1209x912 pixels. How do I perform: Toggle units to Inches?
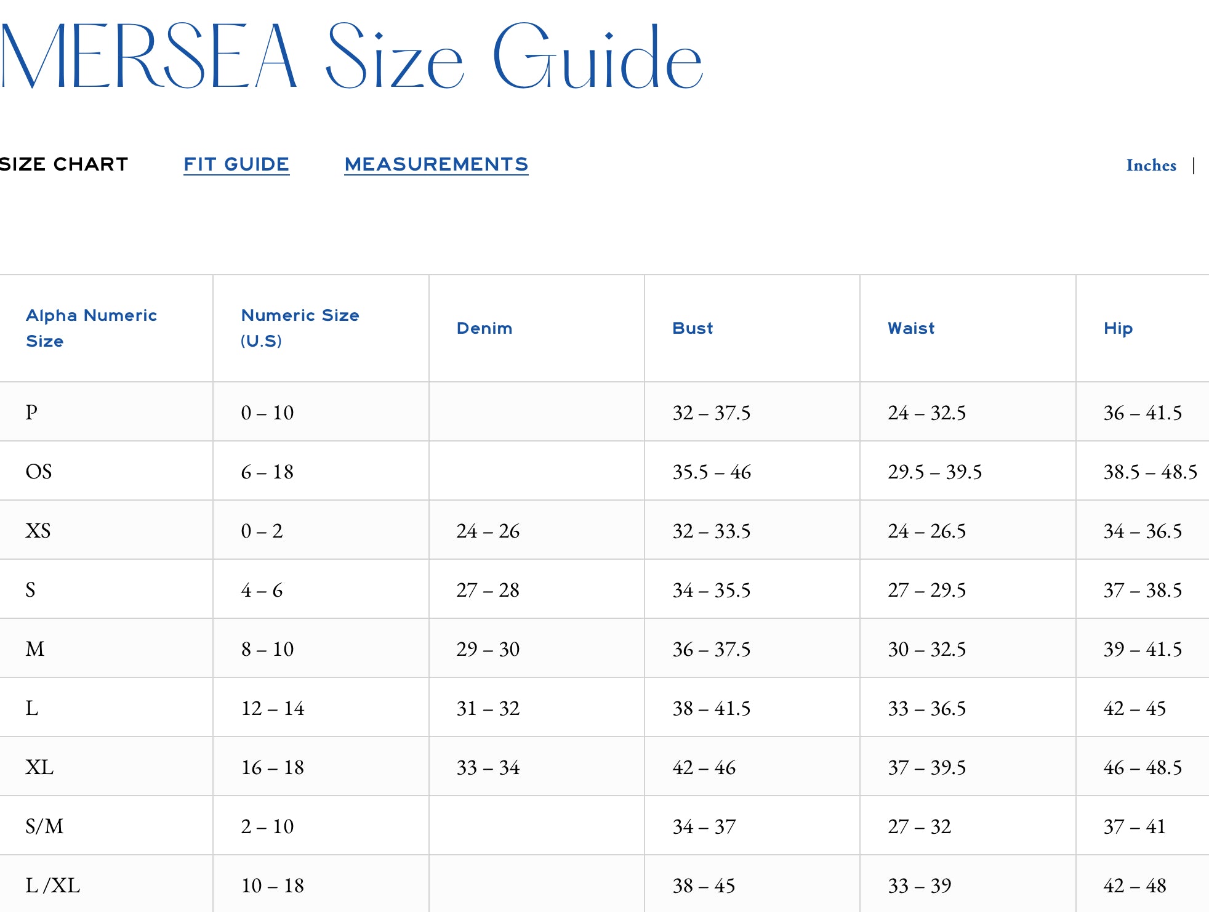[x=1151, y=165]
